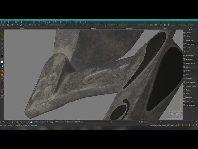Switch to the Ortho view tab
This screenshot has width=198, height=149.
(165, 29)
